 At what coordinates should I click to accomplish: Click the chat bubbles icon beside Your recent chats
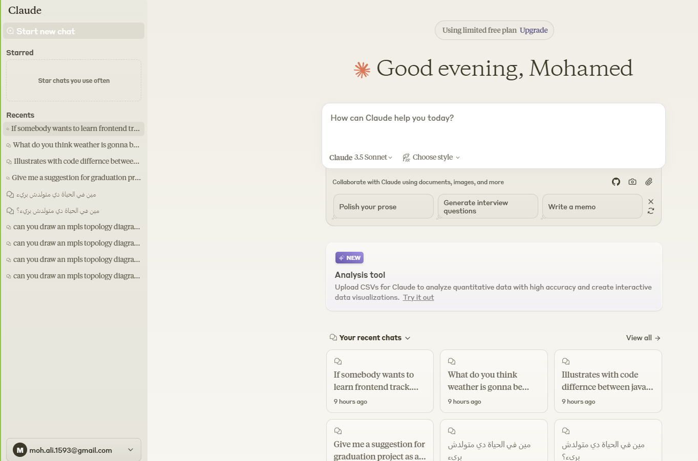[333, 338]
